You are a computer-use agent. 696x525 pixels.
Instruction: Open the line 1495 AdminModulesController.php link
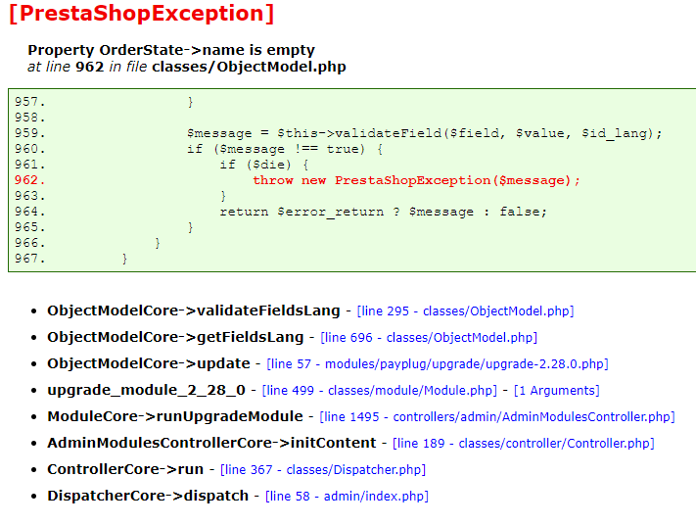click(x=497, y=416)
